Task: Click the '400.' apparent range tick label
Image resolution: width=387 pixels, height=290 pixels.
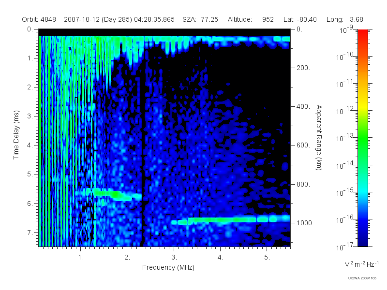Action: pos(303,106)
